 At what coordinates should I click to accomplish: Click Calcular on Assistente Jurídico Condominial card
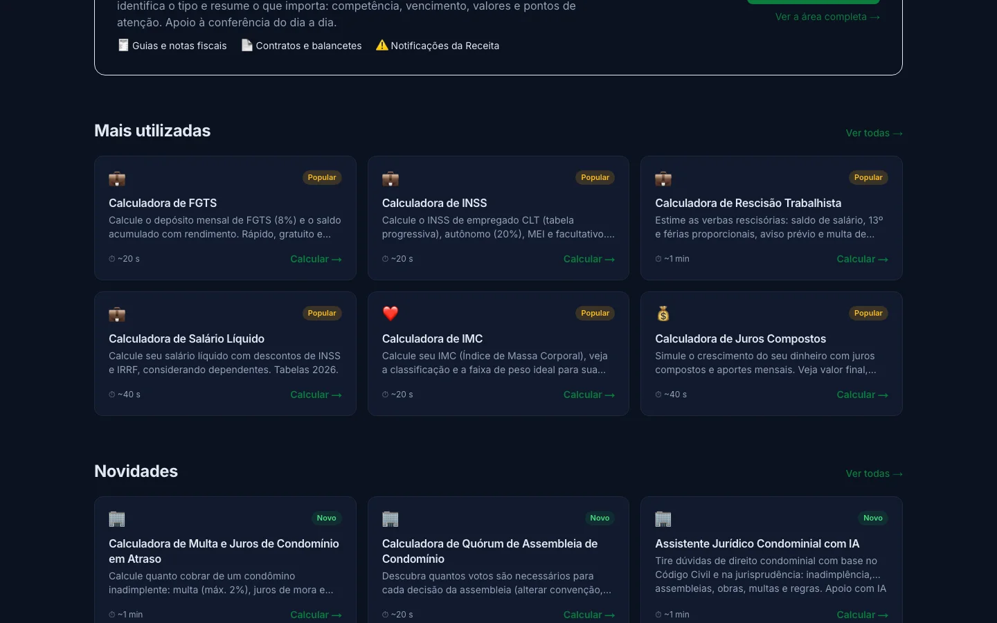click(862, 615)
